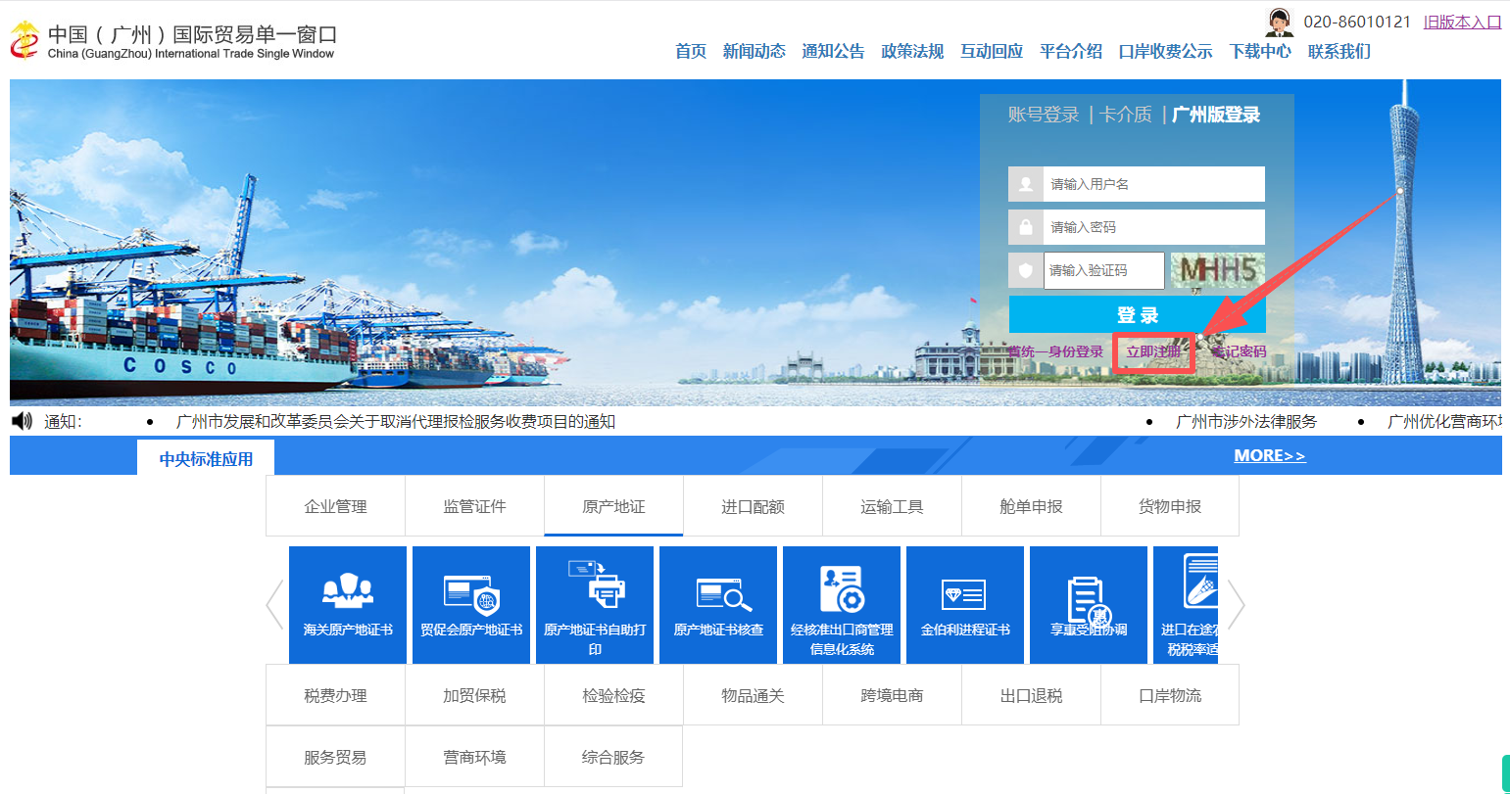Open the 金伯利进程证书 tile
The width and height of the screenshot is (1510, 794).
pyautogui.click(x=965, y=604)
